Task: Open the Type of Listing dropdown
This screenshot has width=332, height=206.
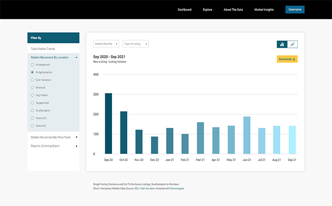Action: [136, 44]
